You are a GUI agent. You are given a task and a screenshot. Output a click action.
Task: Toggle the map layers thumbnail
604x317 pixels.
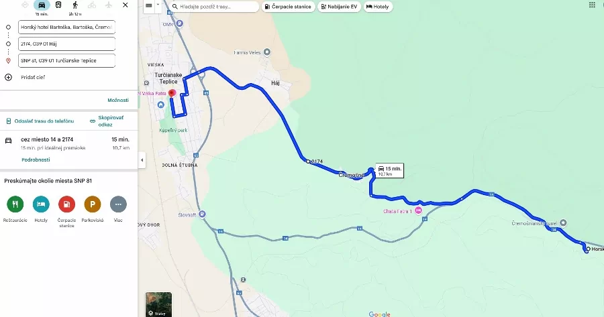[x=158, y=304]
